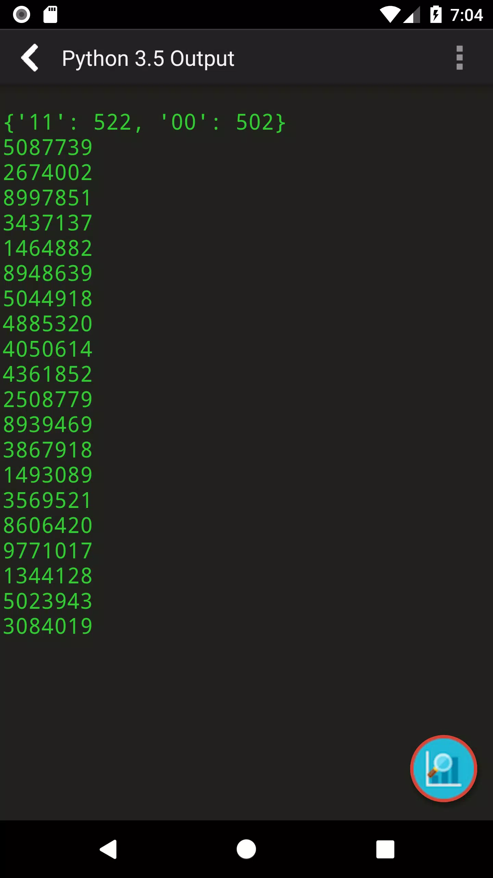Click the Python 3.5 Output title
493x878 pixels.
pyautogui.click(x=148, y=58)
